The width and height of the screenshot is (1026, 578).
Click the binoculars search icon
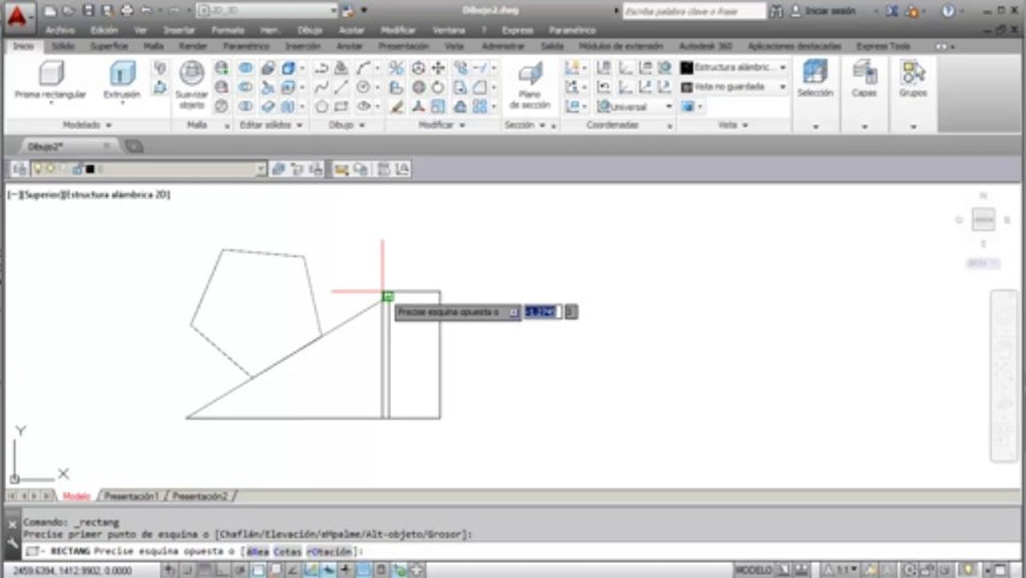click(x=776, y=11)
